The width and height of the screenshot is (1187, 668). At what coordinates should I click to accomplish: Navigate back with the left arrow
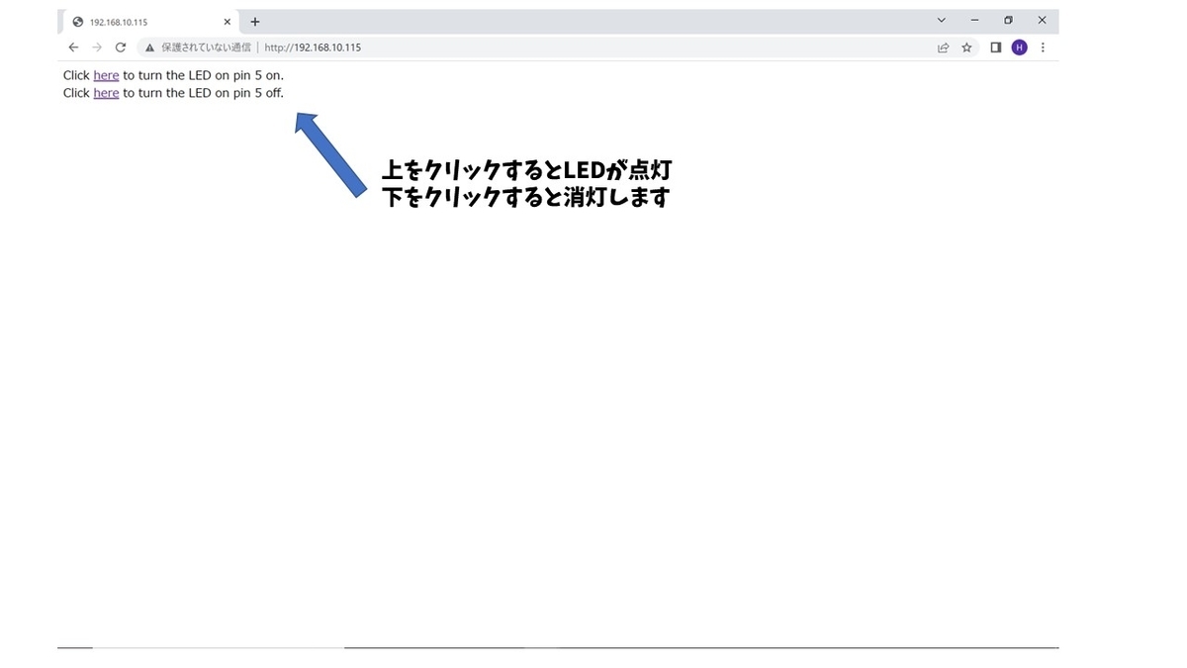pos(72,47)
